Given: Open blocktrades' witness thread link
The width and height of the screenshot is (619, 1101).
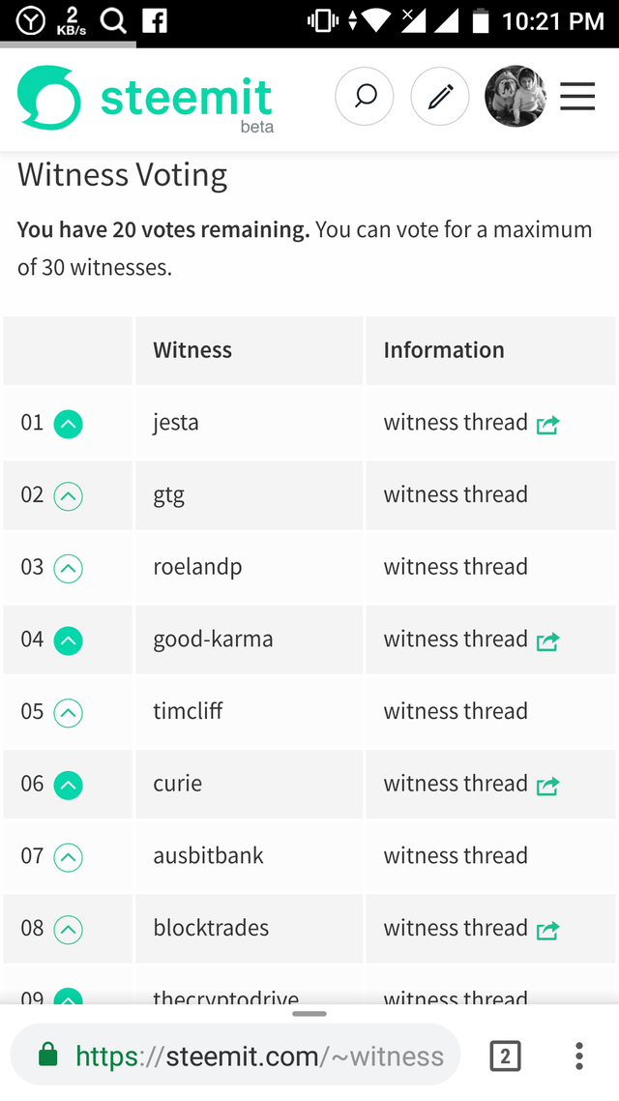Looking at the screenshot, I should (x=455, y=929).
